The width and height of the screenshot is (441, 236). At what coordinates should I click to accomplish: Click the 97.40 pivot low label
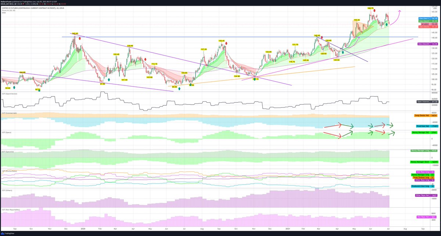[x=103, y=84]
